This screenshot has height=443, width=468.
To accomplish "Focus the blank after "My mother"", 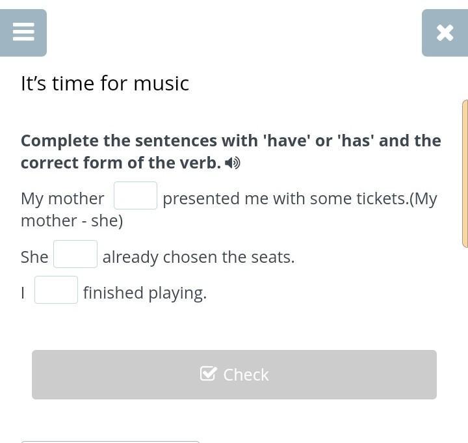I will pyautogui.click(x=135, y=195).
